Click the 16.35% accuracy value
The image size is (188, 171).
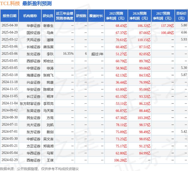pos(68,54)
